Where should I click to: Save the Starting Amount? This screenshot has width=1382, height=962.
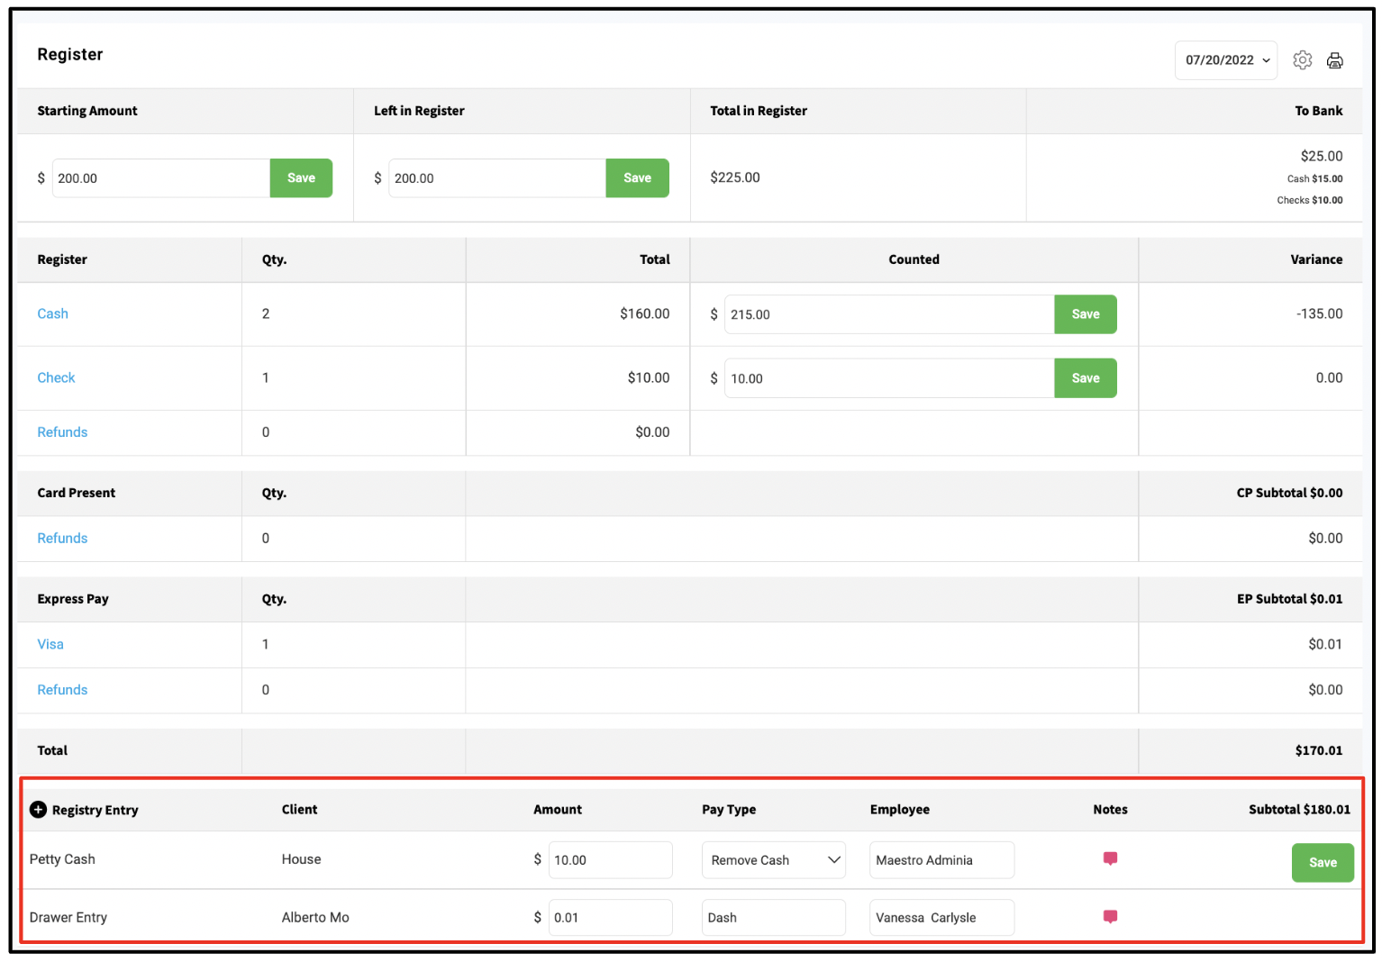pos(301,178)
